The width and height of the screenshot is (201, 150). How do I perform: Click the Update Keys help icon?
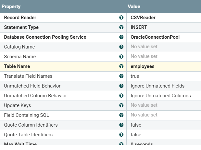click(x=121, y=105)
